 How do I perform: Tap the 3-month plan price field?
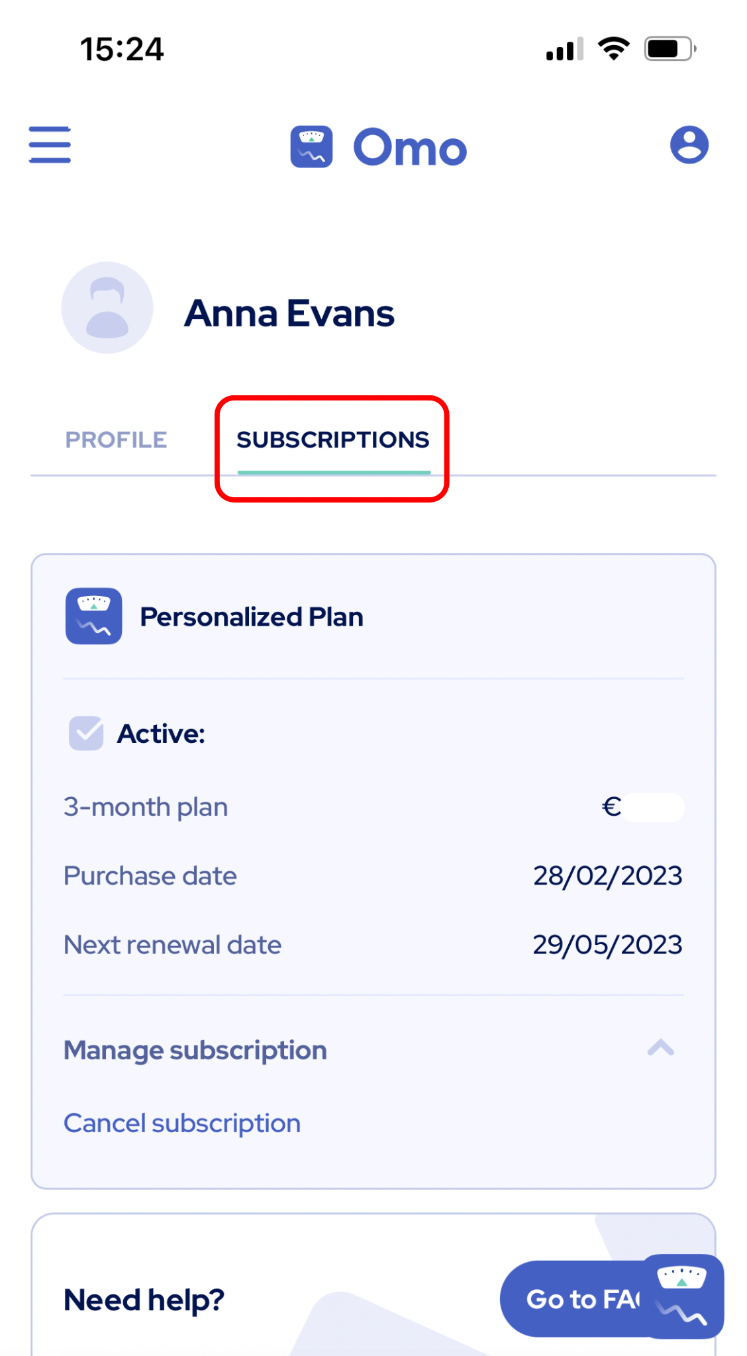[642, 807]
